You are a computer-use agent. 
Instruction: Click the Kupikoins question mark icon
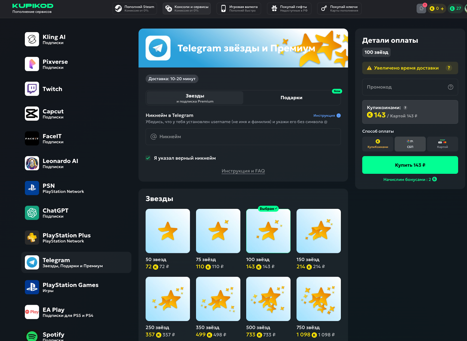click(x=405, y=108)
